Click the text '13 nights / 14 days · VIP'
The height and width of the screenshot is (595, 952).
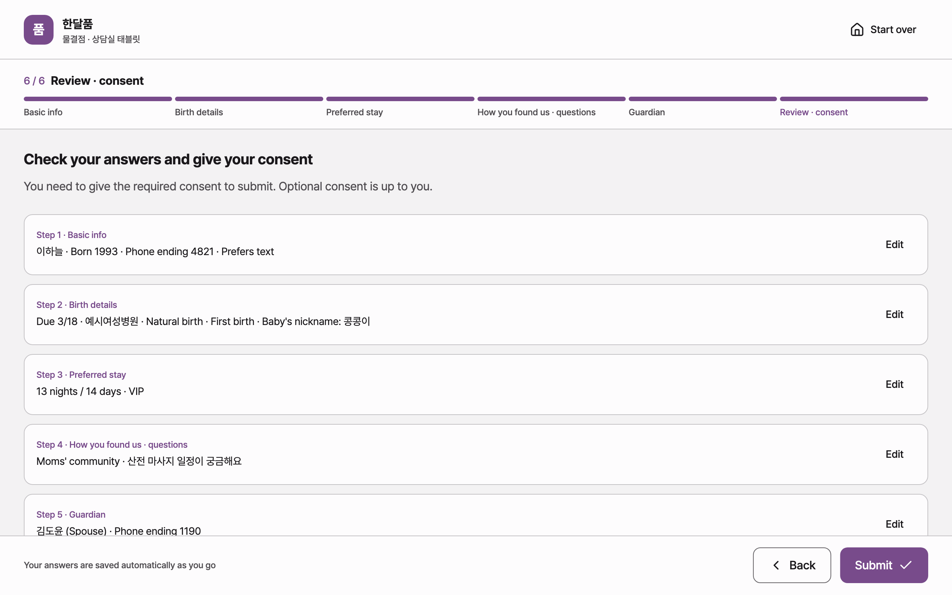pyautogui.click(x=90, y=391)
